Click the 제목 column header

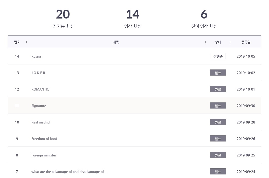coord(116,42)
